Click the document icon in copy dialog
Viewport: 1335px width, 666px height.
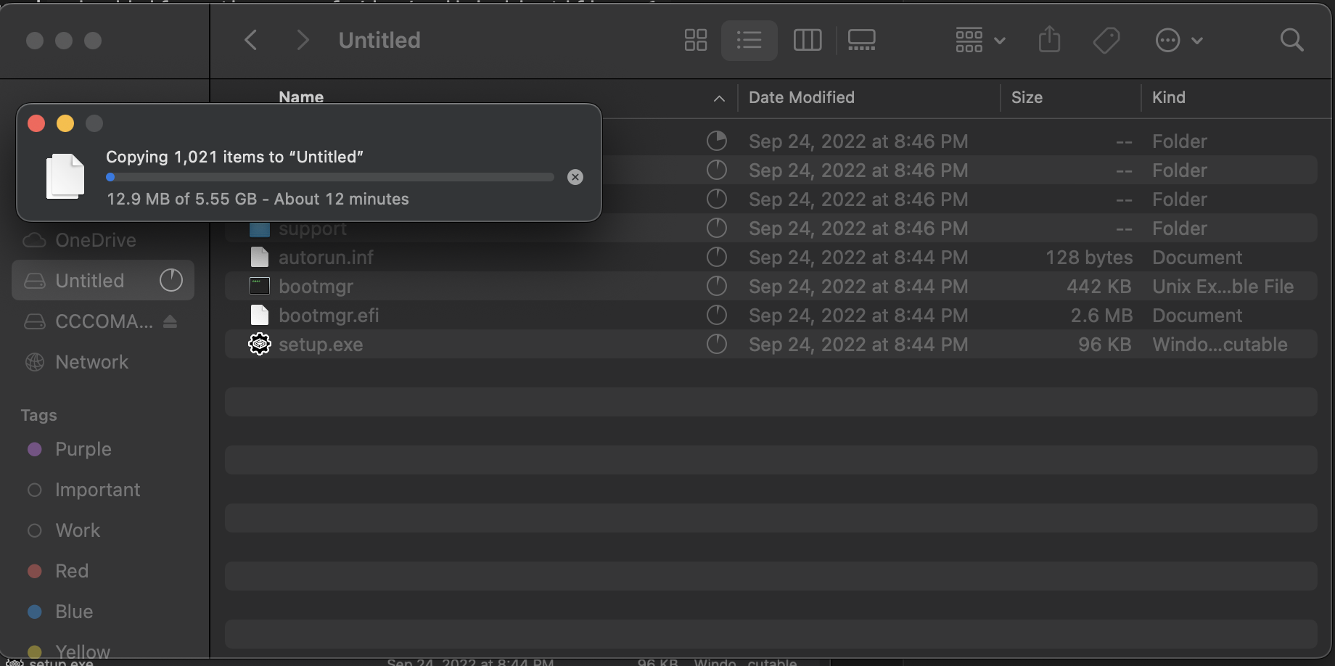pyautogui.click(x=65, y=176)
